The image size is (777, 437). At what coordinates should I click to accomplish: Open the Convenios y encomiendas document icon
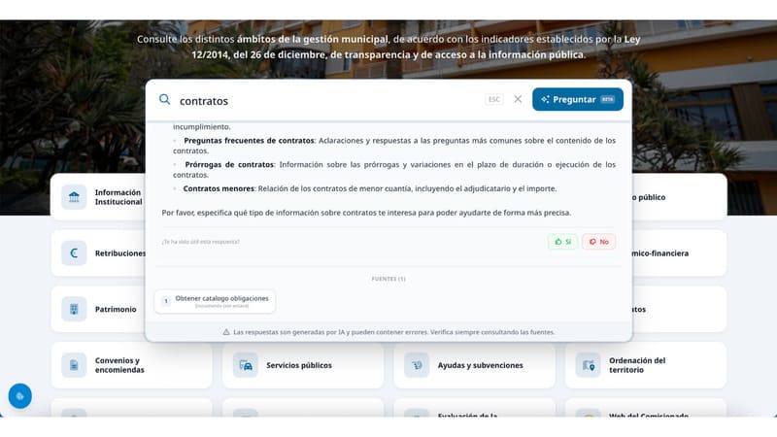pos(74,365)
